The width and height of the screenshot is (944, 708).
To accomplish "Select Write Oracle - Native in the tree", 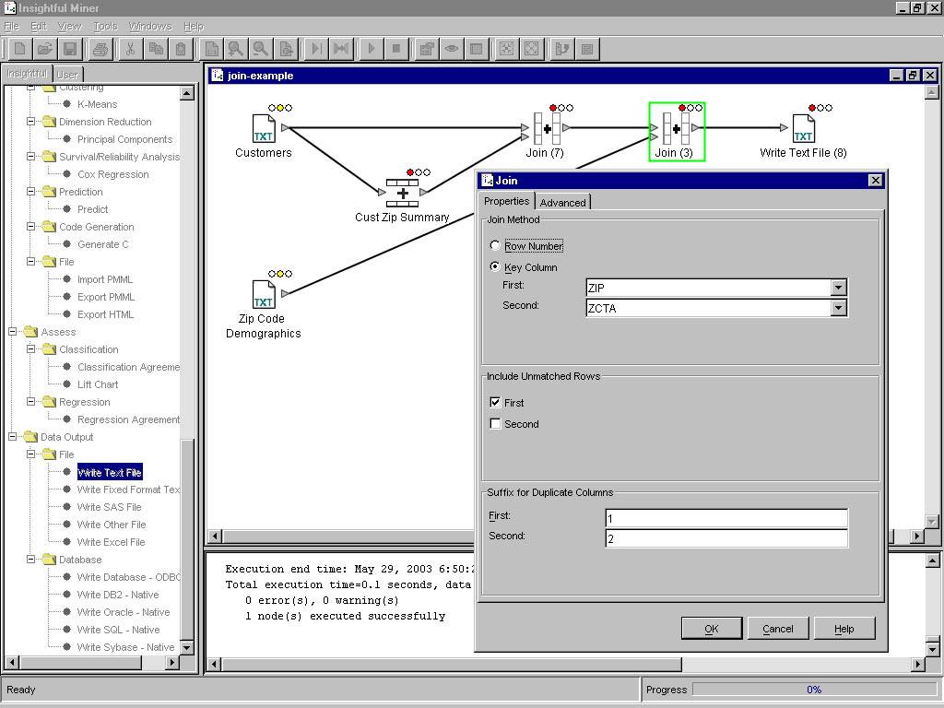I will 124,612.
